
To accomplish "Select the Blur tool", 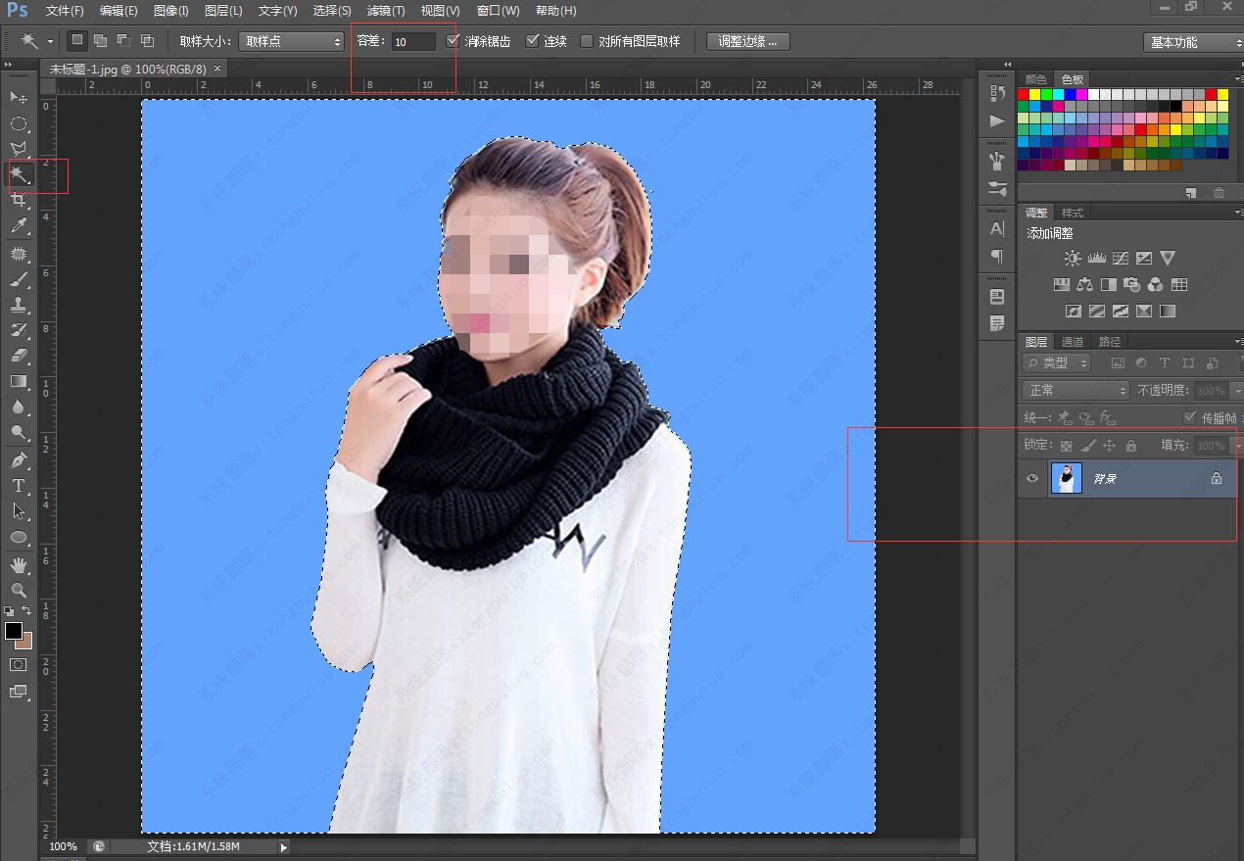I will click(19, 407).
